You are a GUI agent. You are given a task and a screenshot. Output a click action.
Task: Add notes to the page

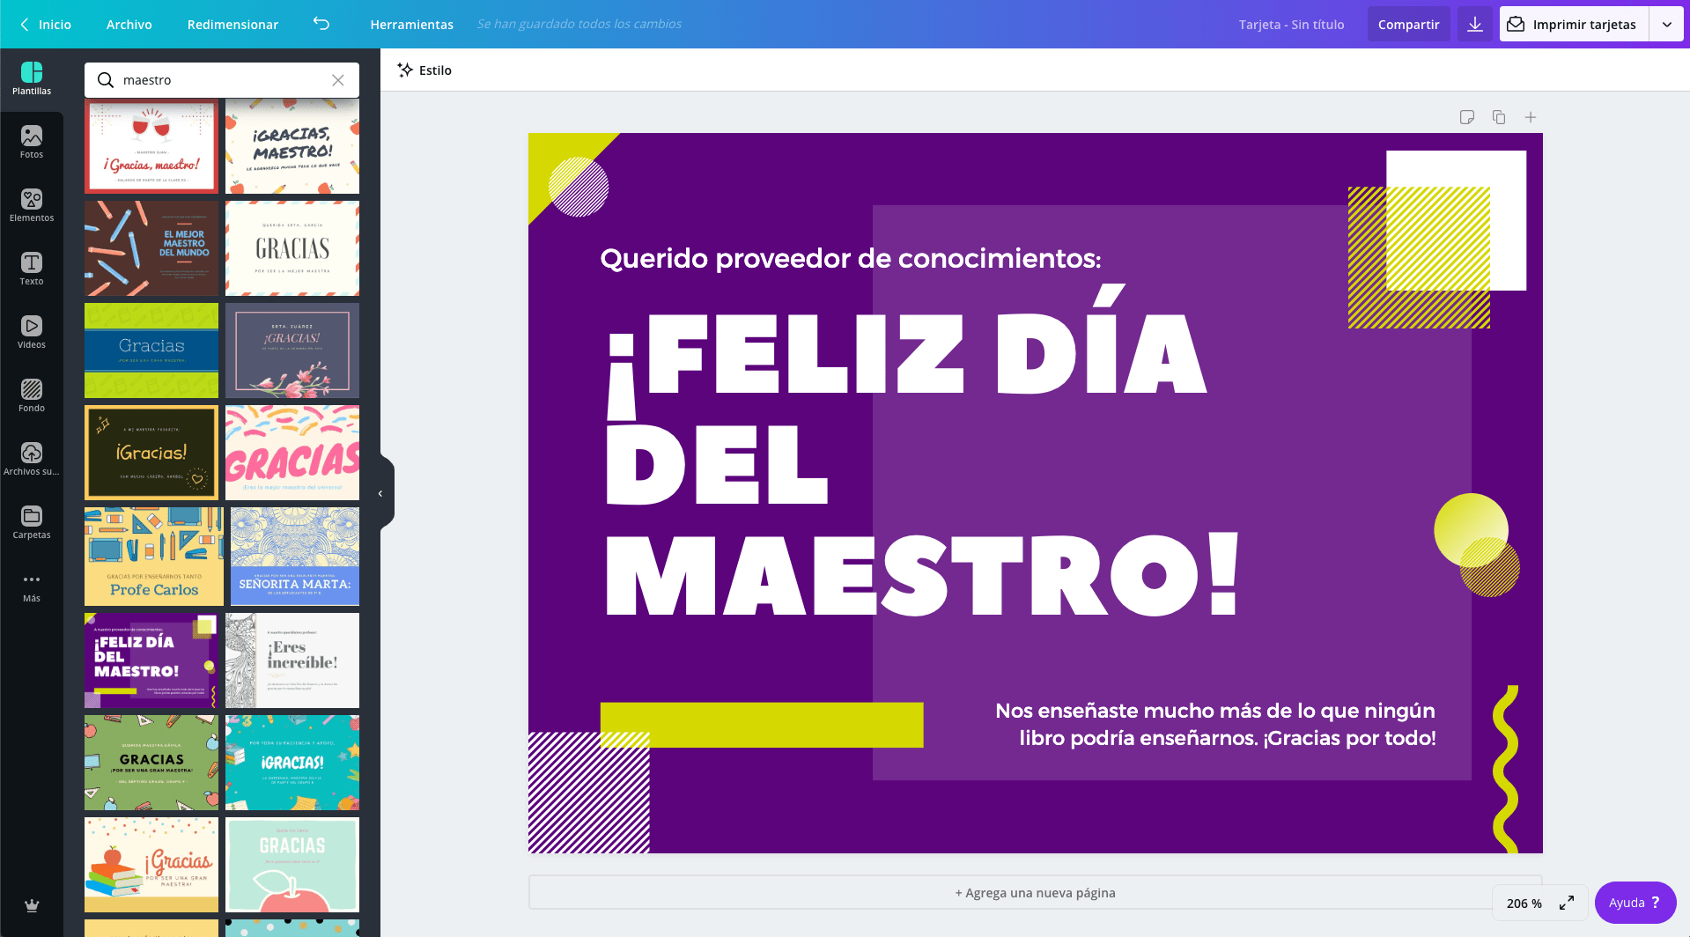pos(1467,117)
